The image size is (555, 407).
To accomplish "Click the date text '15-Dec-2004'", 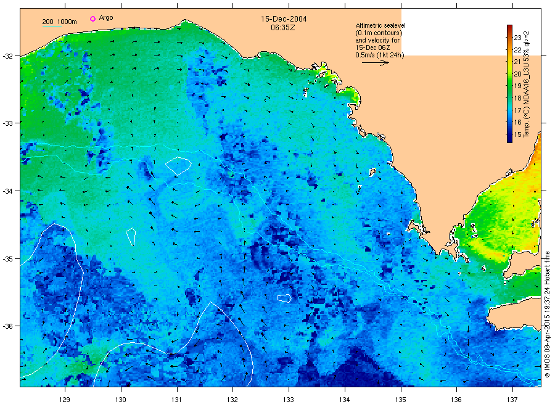I will [x=284, y=19].
